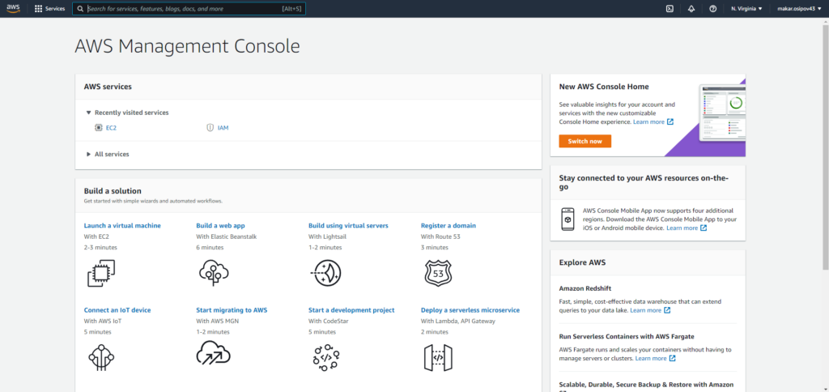Click Build using virtual servers link
This screenshot has width=829, height=392.
tap(348, 225)
